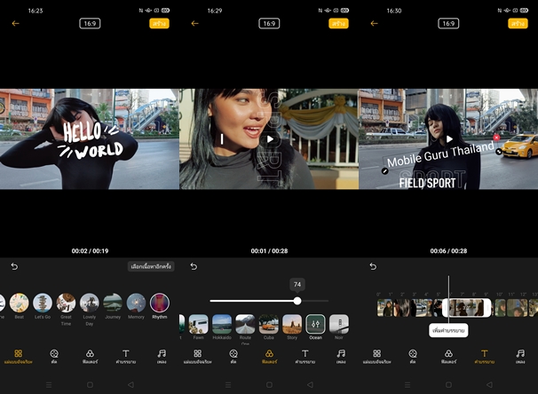Select the Cuba filter thumbnail

[x=268, y=324]
